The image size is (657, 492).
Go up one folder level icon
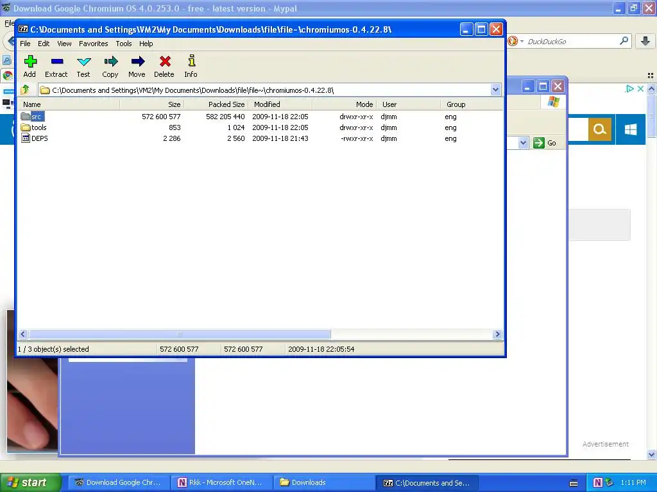coord(25,90)
